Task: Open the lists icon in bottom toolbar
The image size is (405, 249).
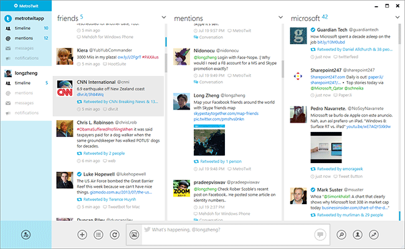Action: 98,235
